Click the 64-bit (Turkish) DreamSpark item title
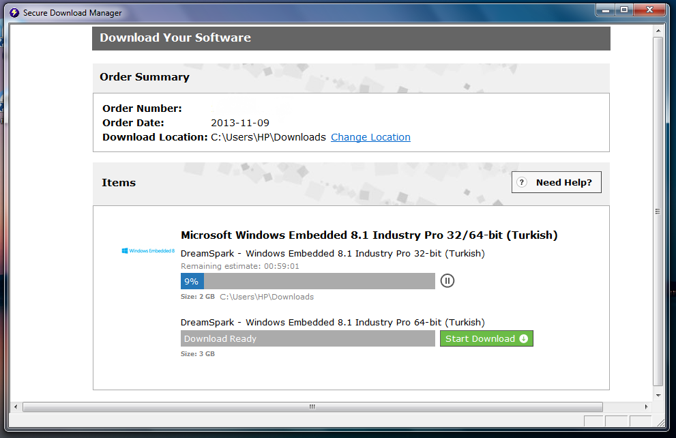The height and width of the screenshot is (438, 676). pos(332,323)
